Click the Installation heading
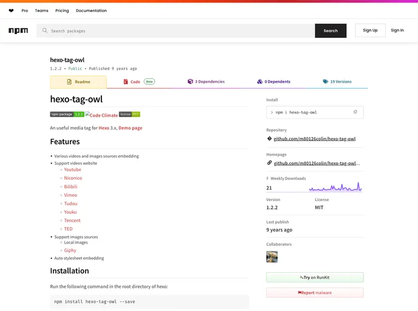Screen dimensions: 418x311 [x=70, y=271]
